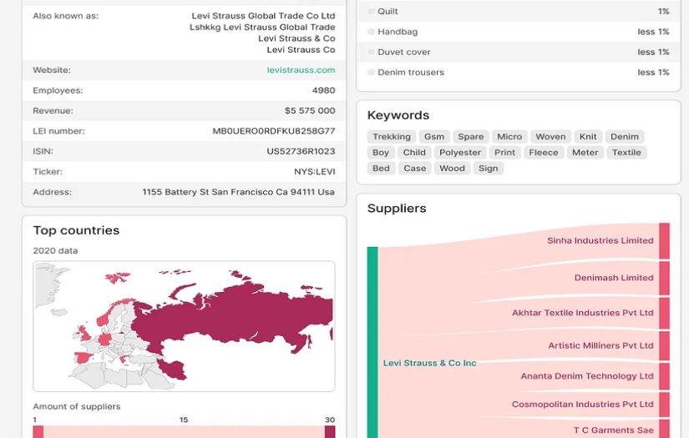Click the 'Amount of suppliers' label
The image size is (689, 438).
pos(77,407)
